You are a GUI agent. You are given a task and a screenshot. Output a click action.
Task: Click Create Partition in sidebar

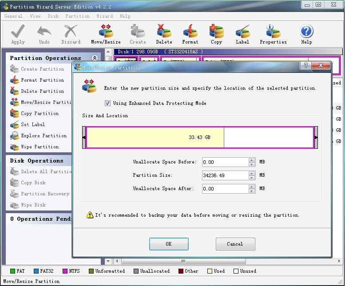point(37,69)
